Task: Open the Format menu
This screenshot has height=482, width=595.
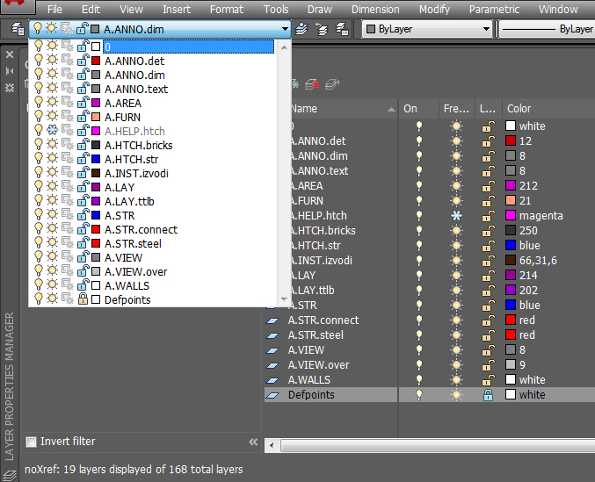Action: (x=227, y=9)
